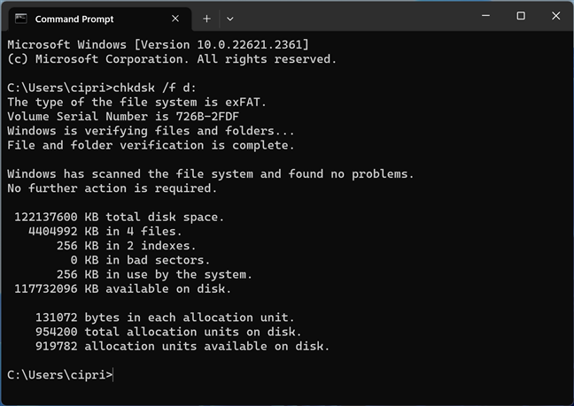Close the terminal window

point(555,16)
